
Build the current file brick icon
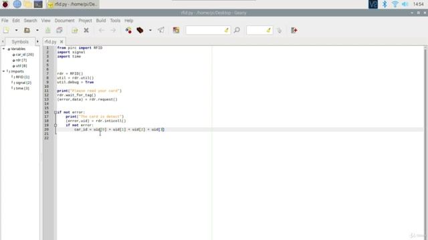[x=140, y=30]
